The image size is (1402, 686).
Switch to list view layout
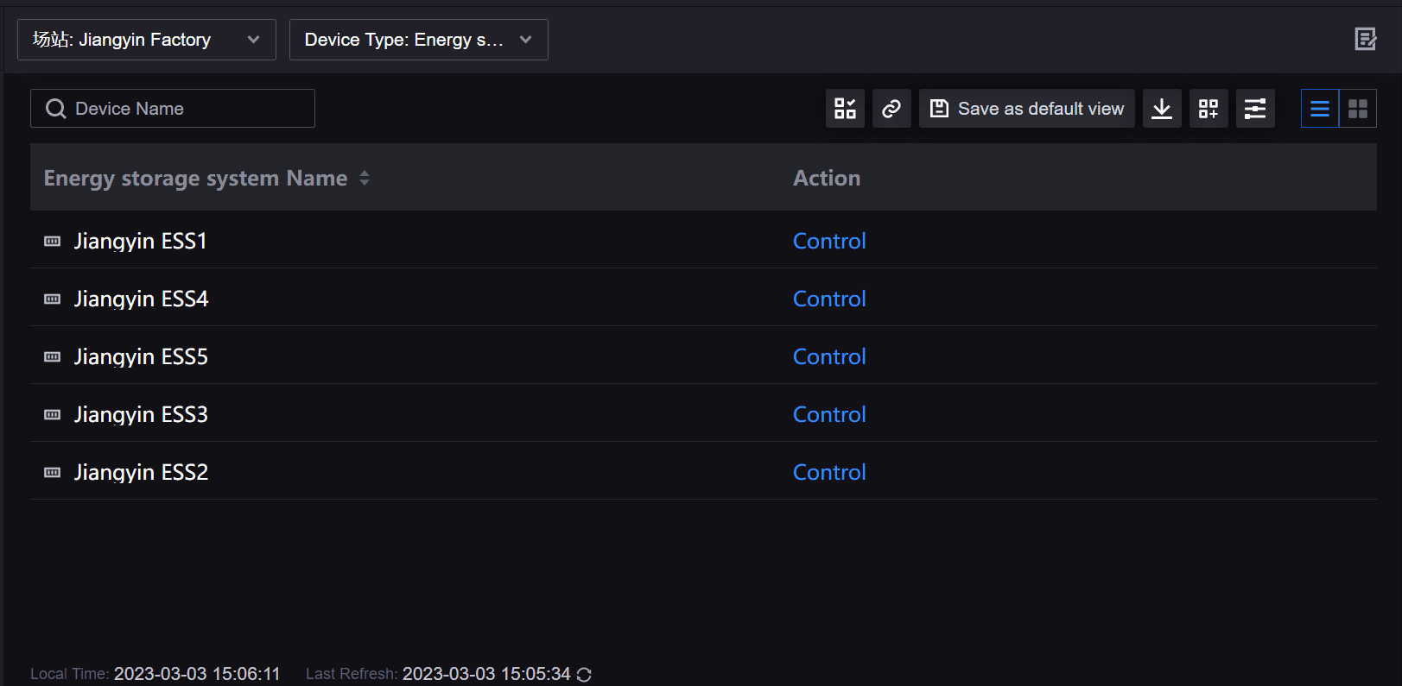coord(1320,109)
